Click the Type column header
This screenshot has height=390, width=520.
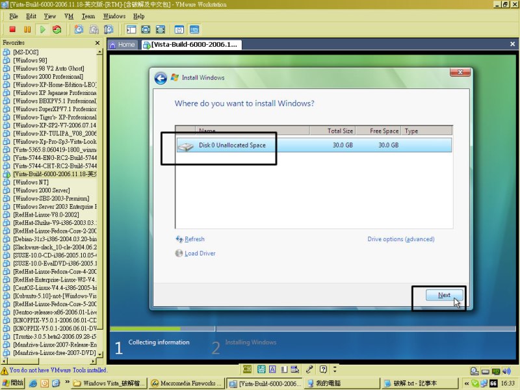point(426,131)
